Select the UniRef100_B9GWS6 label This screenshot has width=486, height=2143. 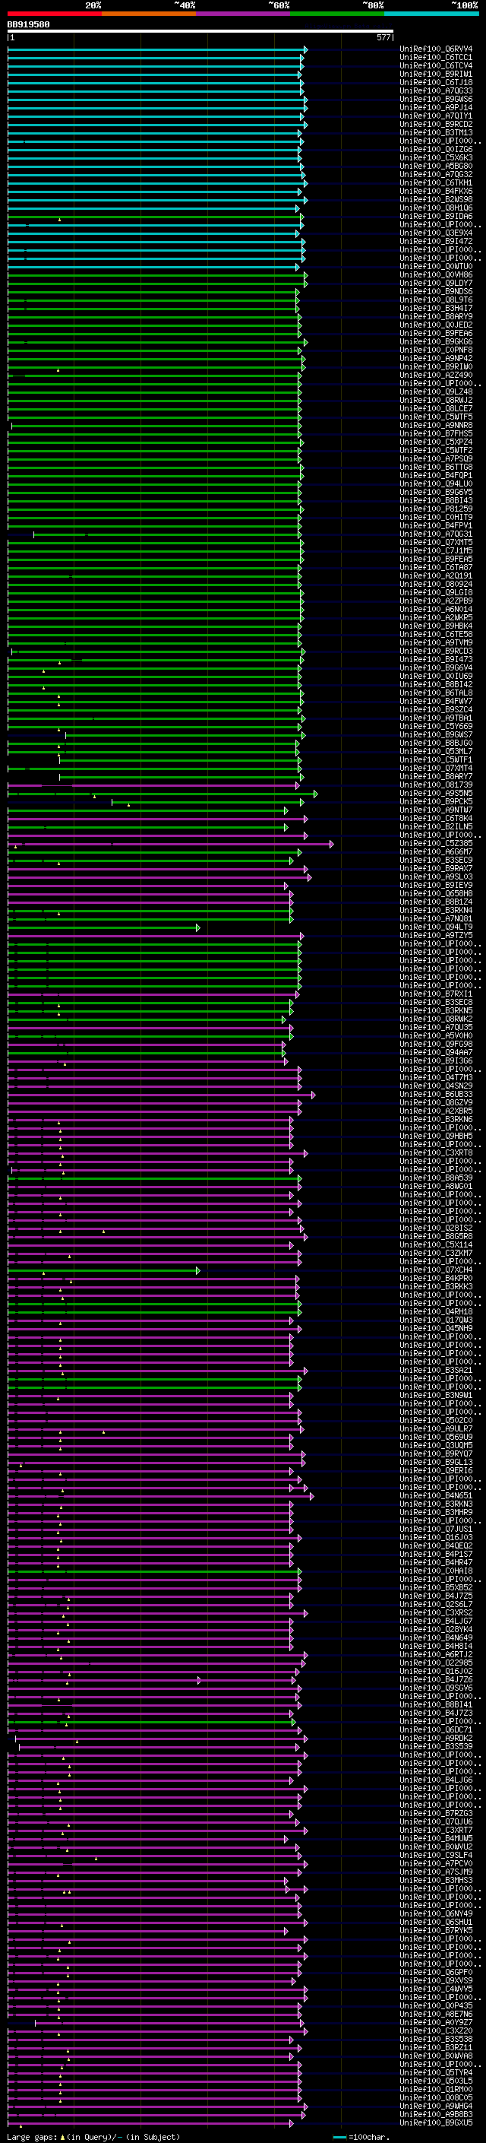(435, 99)
